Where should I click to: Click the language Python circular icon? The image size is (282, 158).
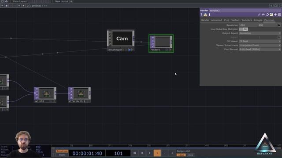[271, 14]
